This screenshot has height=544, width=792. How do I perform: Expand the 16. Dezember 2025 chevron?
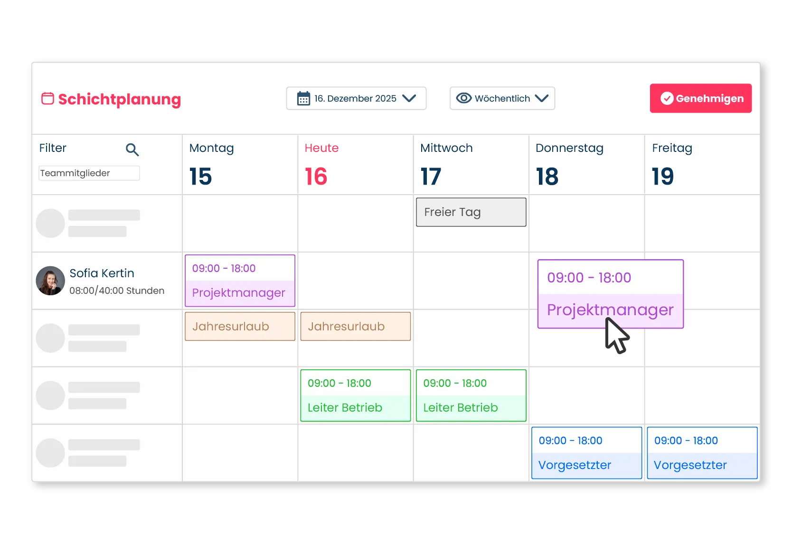click(x=409, y=98)
